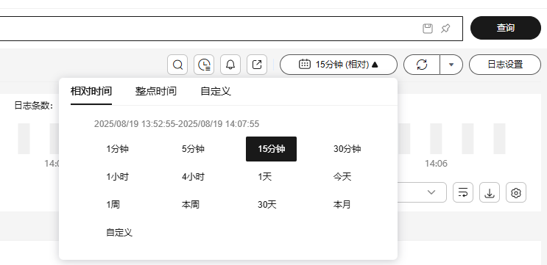Open the 15分钟 (相对) time range dropdown
The image size is (547, 265).
339,65
